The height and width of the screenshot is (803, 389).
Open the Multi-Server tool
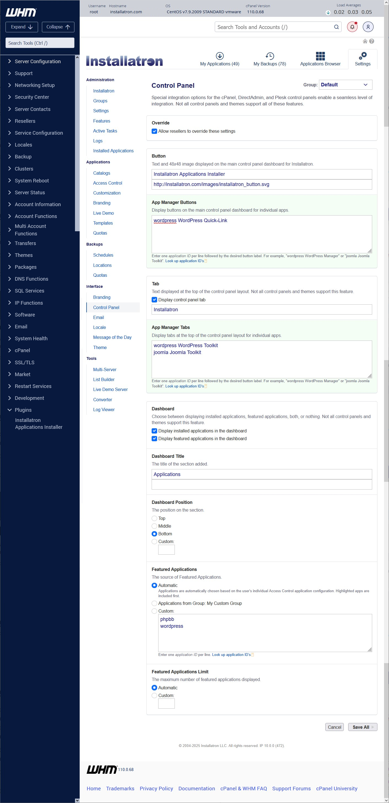(x=105, y=370)
